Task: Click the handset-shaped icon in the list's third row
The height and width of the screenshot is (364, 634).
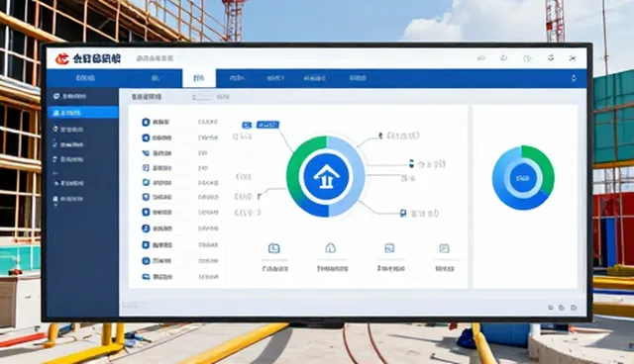Action: [x=146, y=153]
